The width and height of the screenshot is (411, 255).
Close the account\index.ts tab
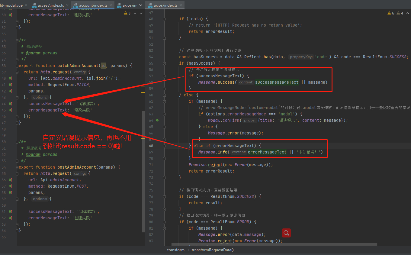[x=111, y=5]
